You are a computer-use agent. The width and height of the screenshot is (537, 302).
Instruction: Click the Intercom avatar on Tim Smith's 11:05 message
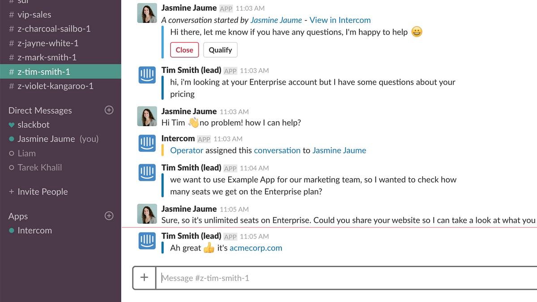click(x=147, y=241)
